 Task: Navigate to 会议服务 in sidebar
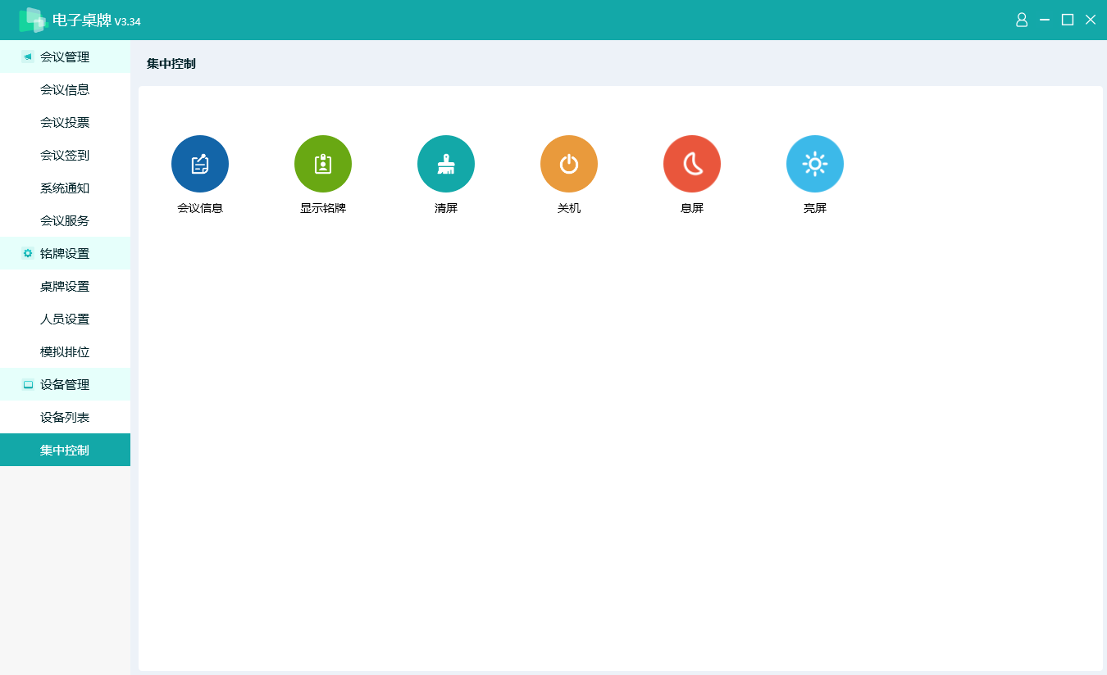point(65,221)
